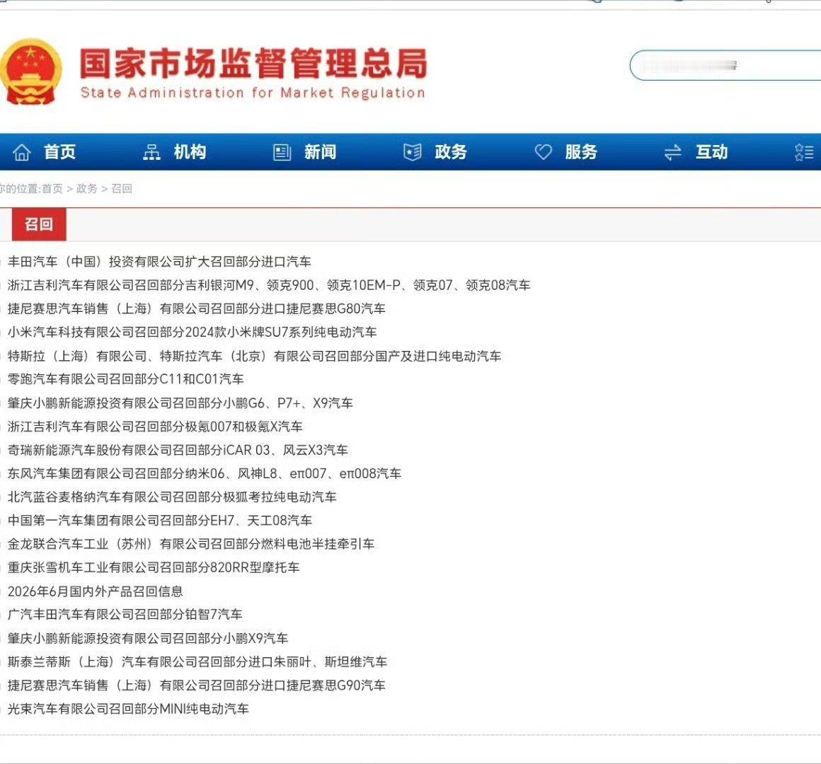The height and width of the screenshot is (764, 821).
Task: Open 广汽丰田 铂智7 recall notice
Action: tap(125, 614)
